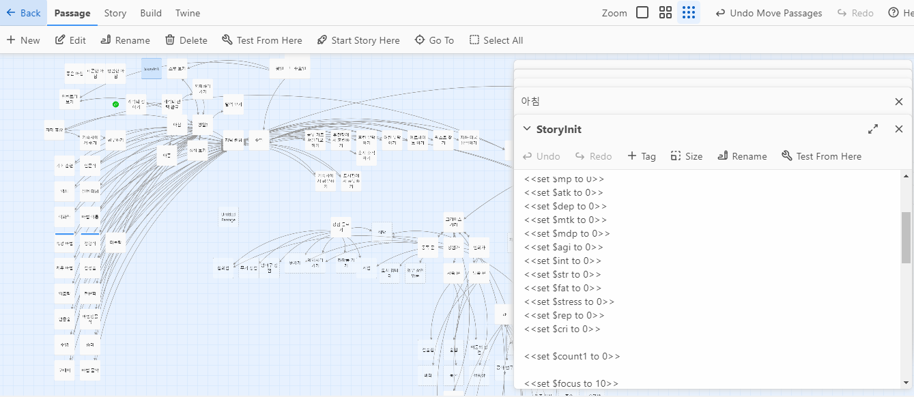Click the green start-story marker icon
This screenshot has height=397, width=914.
(x=115, y=104)
